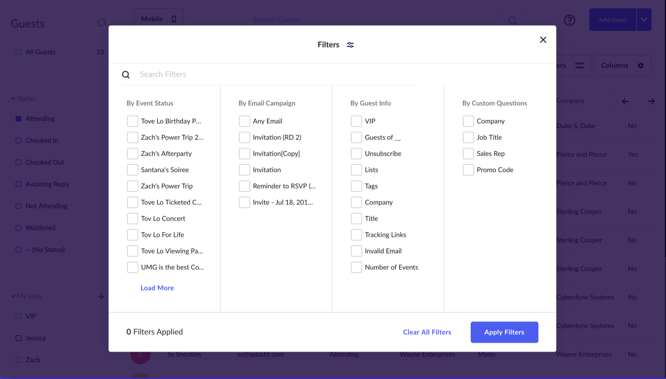This screenshot has width=666, height=379.
Task: Tick the Invitation (RD 2) checkbox
Action: click(244, 137)
